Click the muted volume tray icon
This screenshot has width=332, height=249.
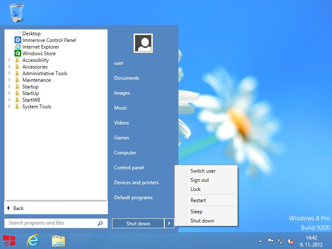coord(290,241)
